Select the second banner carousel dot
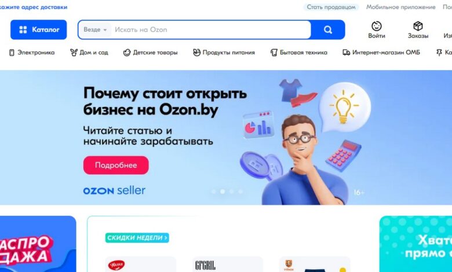 (x=223, y=192)
